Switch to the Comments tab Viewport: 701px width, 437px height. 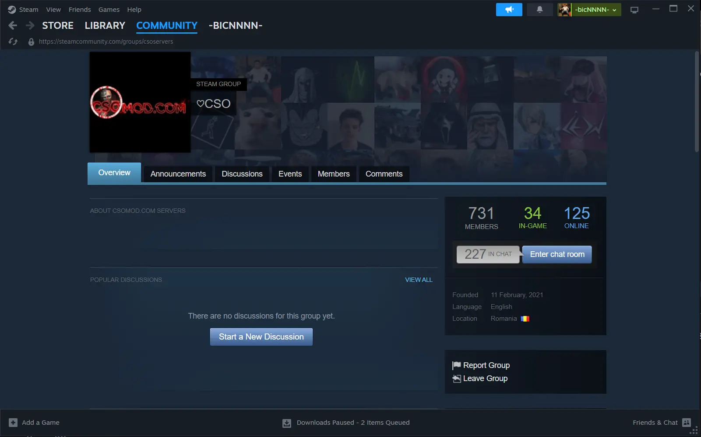[384, 174]
